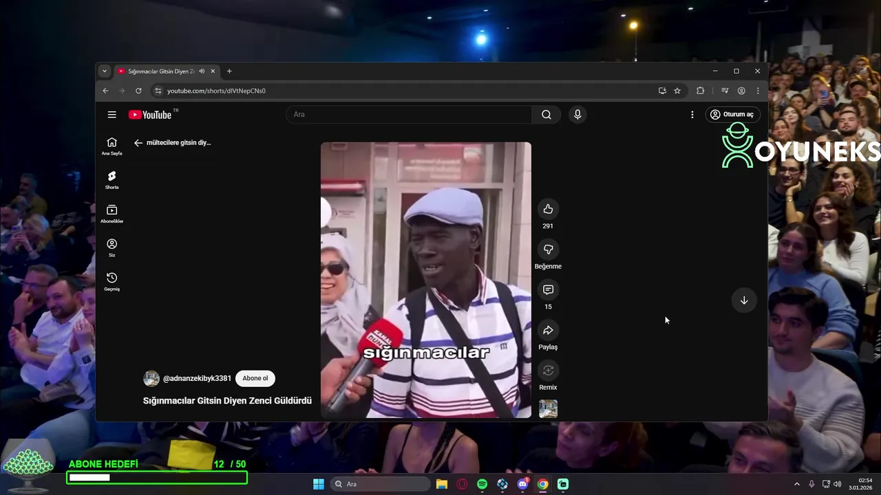Screen dimensions: 881x495
Task: Reload the YouTube page
Action: click(x=138, y=91)
